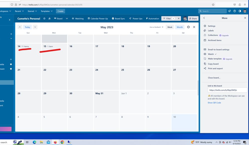The width and height of the screenshot is (249, 145).
Task: Collapse the left sidebar
Action: pyautogui.click(x=9, y=20)
